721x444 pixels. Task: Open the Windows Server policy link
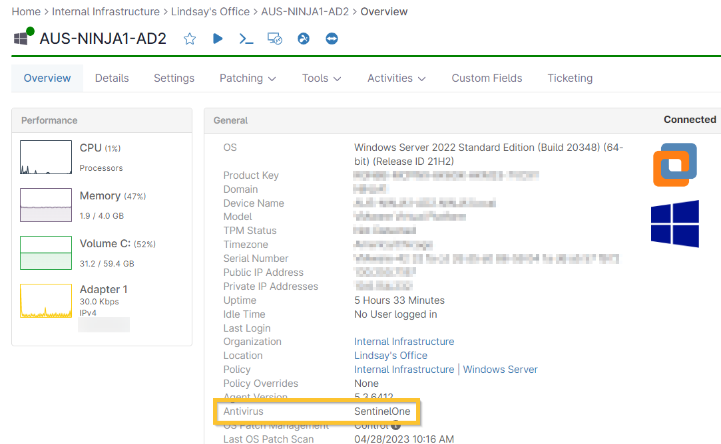[500, 369]
